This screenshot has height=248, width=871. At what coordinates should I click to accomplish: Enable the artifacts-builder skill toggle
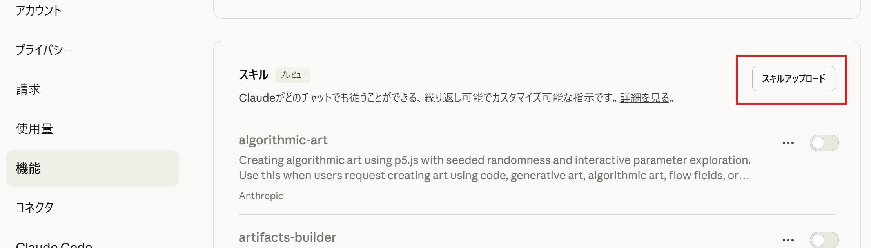[824, 240]
